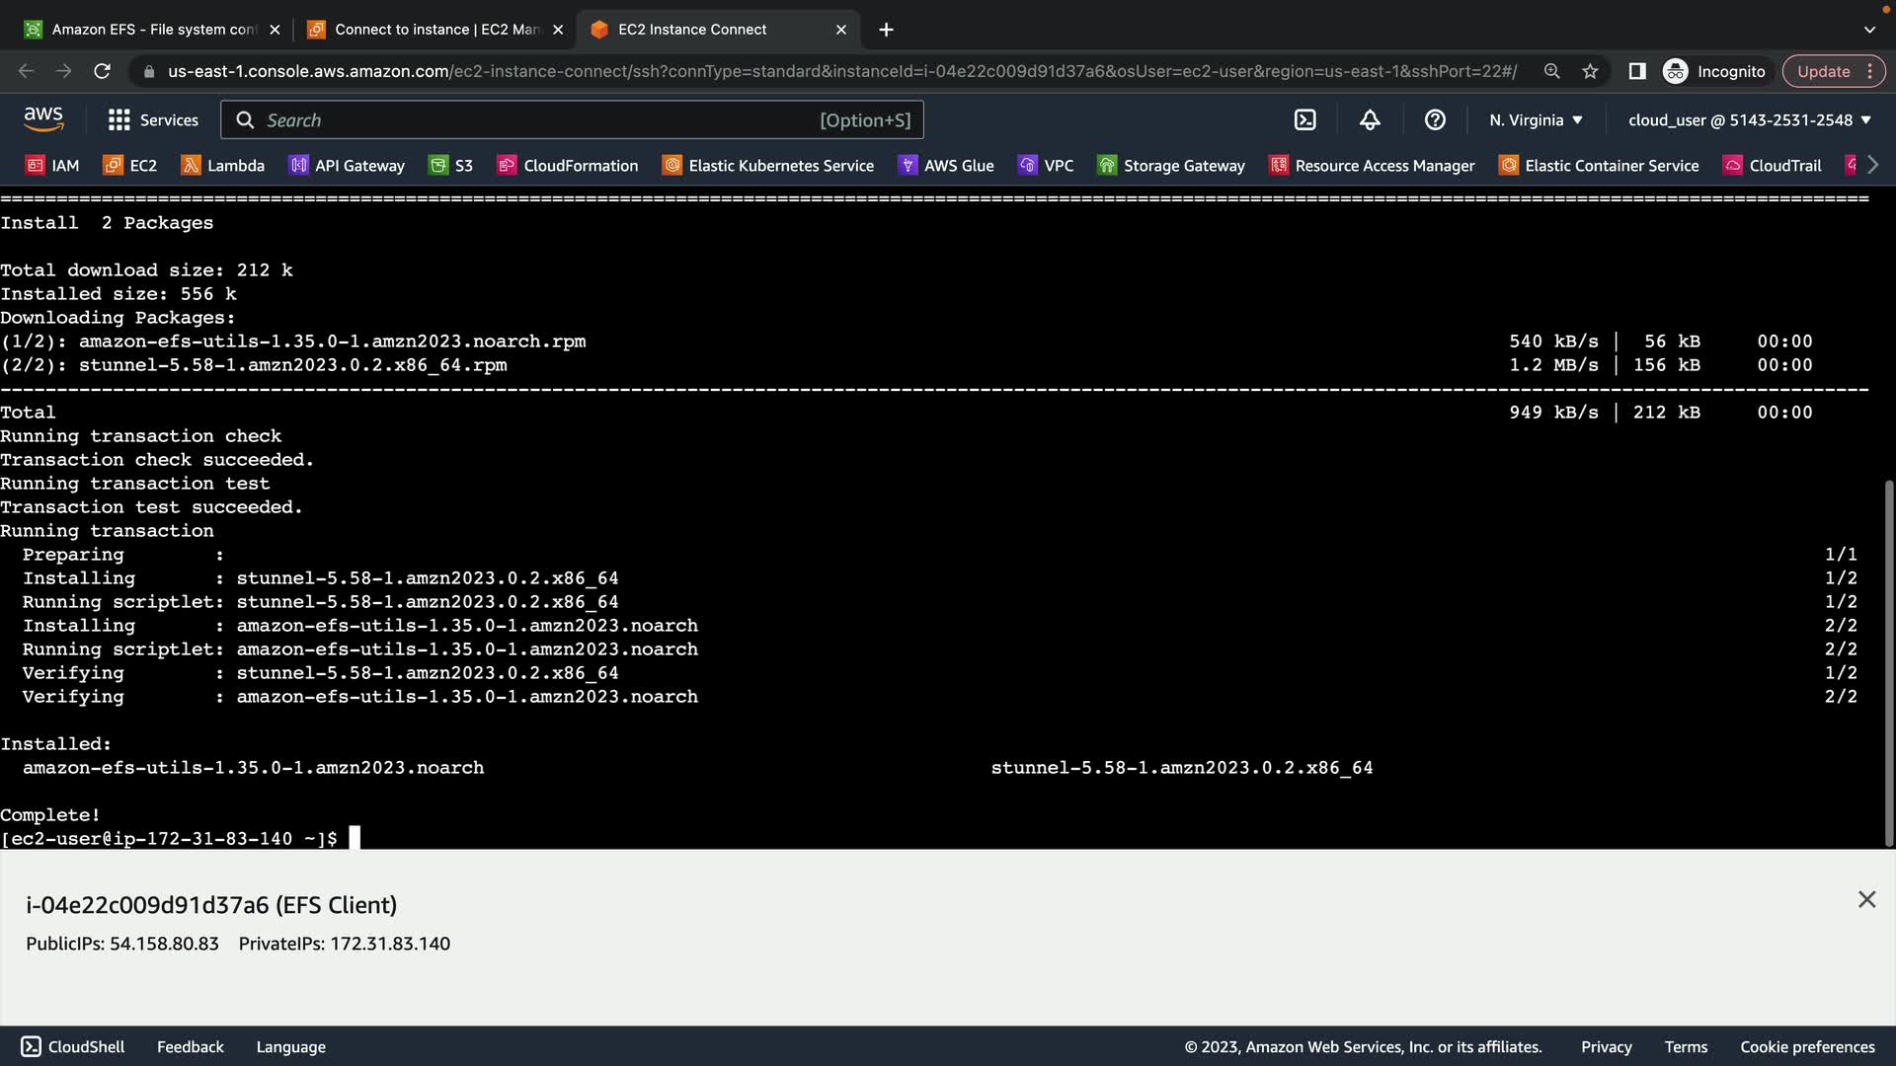Open the Lambda shortcut in the favorites bar
The width and height of the screenshot is (1896, 1066).
[223, 166]
